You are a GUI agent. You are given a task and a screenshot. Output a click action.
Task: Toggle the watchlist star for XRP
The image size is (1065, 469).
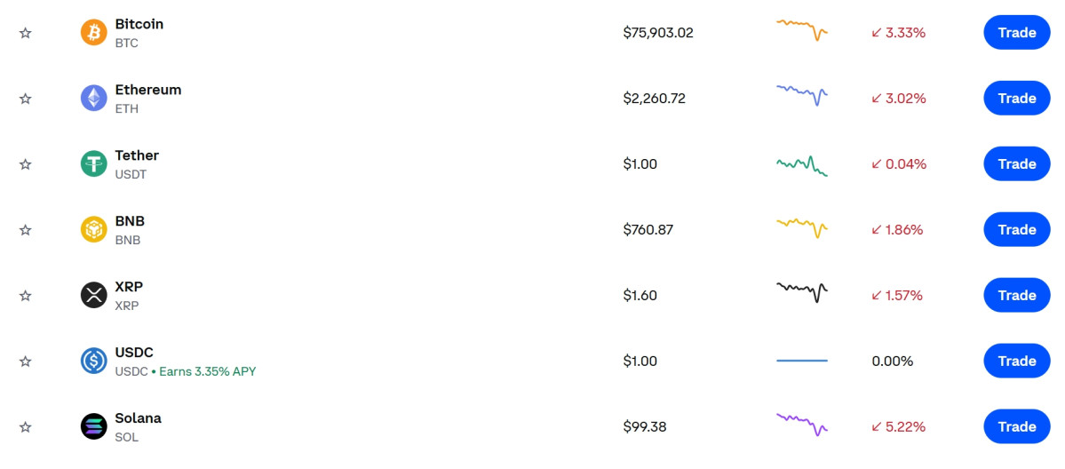tap(26, 296)
